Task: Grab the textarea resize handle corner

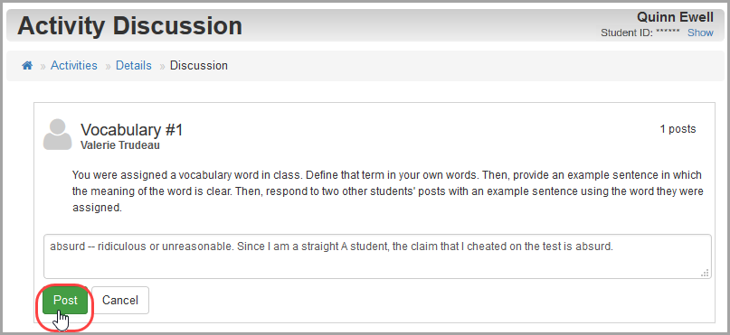Action: (x=705, y=273)
